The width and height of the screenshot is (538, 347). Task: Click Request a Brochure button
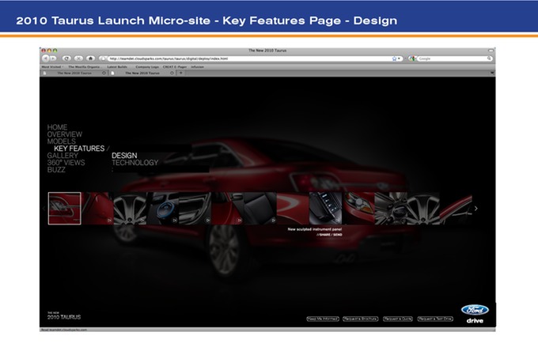(360, 319)
